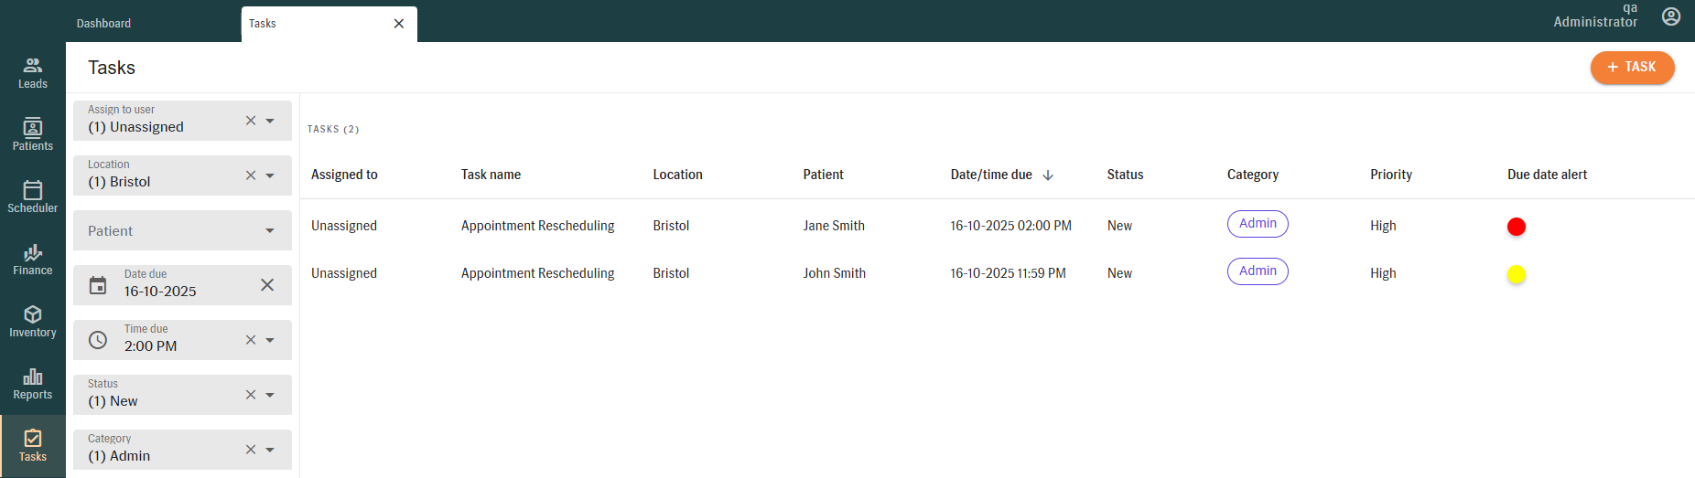Expand the Location filter dropdown
The height and width of the screenshot is (478, 1695).
(270, 175)
